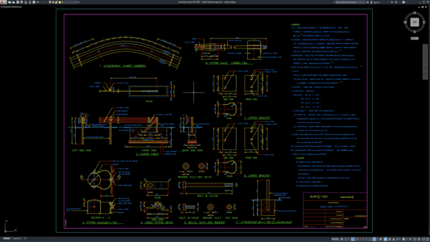
Task: Switch to the Layout1 tab
Action: tap(17, 239)
